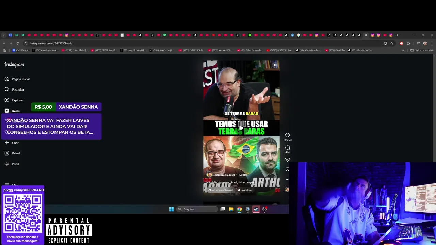436x245 pixels.
Task: Open the Chrome profile avatar
Action: pyautogui.click(x=425, y=43)
